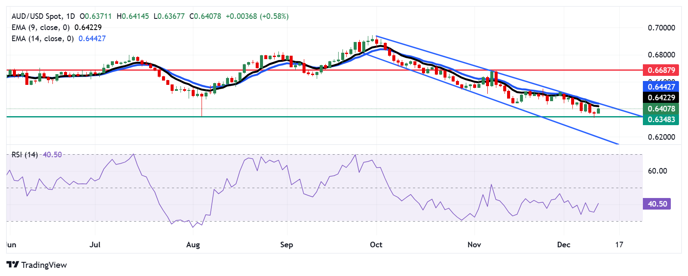Viewport: 688px width, 276px height.
Task: Select the purple 40.50 RSI value tag
Action: [657, 204]
